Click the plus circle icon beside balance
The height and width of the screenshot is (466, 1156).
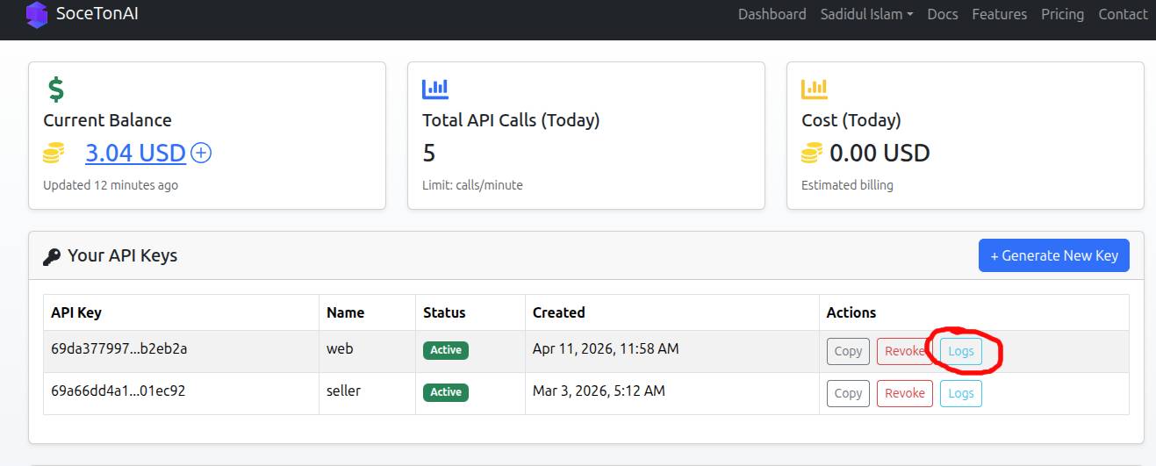201,153
